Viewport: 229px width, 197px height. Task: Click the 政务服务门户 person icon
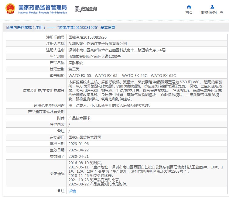(212, 7)
